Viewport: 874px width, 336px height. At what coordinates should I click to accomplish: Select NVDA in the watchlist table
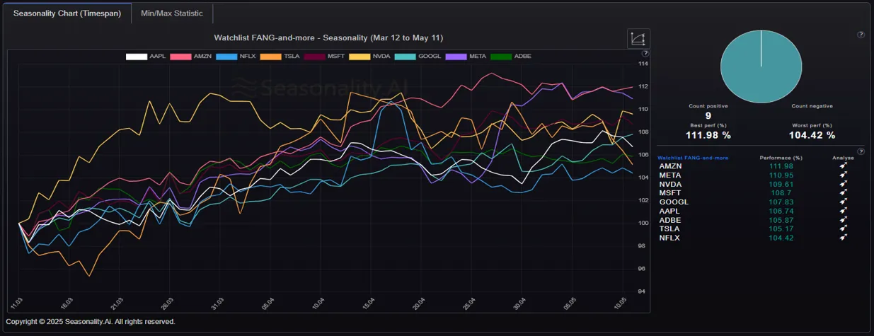(669, 184)
